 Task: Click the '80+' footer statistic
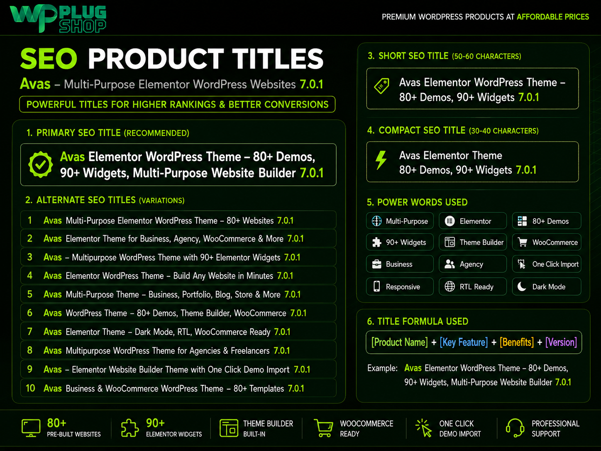tap(56, 423)
